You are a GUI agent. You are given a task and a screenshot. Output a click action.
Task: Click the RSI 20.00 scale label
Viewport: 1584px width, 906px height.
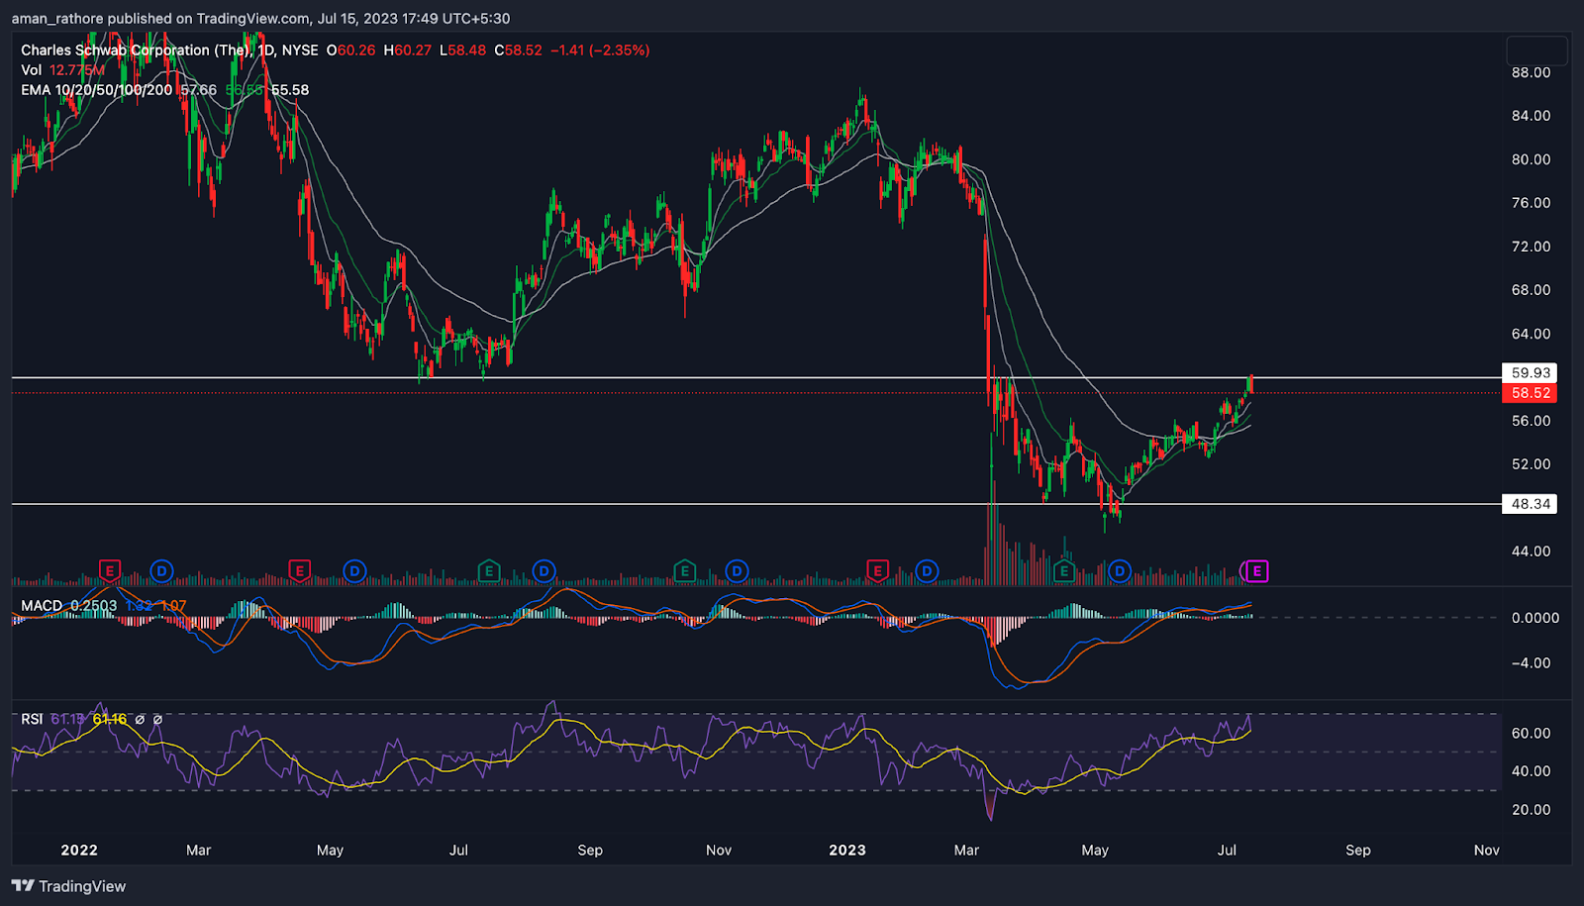coord(1532,810)
